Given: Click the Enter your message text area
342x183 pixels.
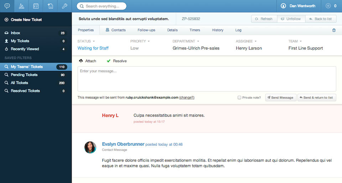Looking at the screenshot, I should point(207,79).
